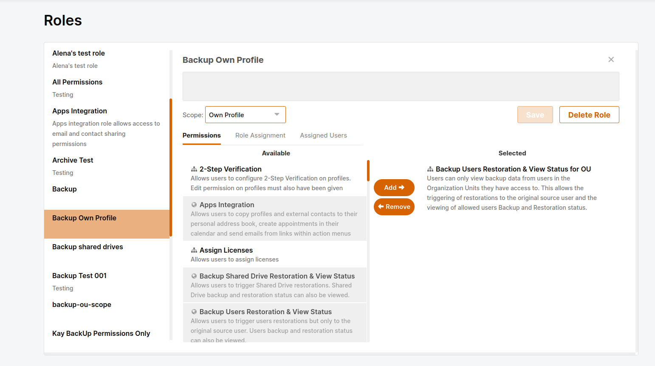Click globe icon next to Backup Users Restoration
The height and width of the screenshot is (366, 655).
194,312
